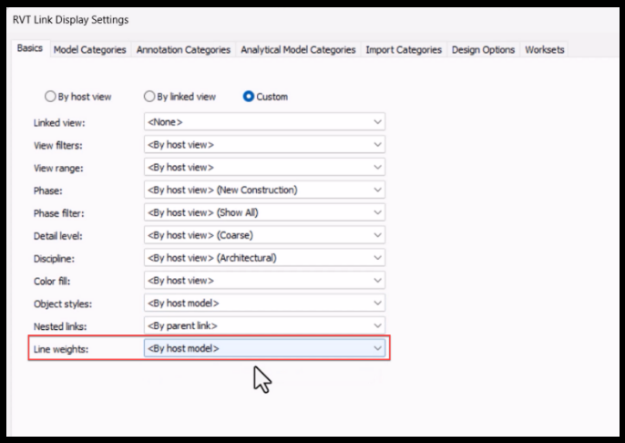The image size is (625, 443).
Task: Open the Line weights dropdown
Action: [264, 347]
